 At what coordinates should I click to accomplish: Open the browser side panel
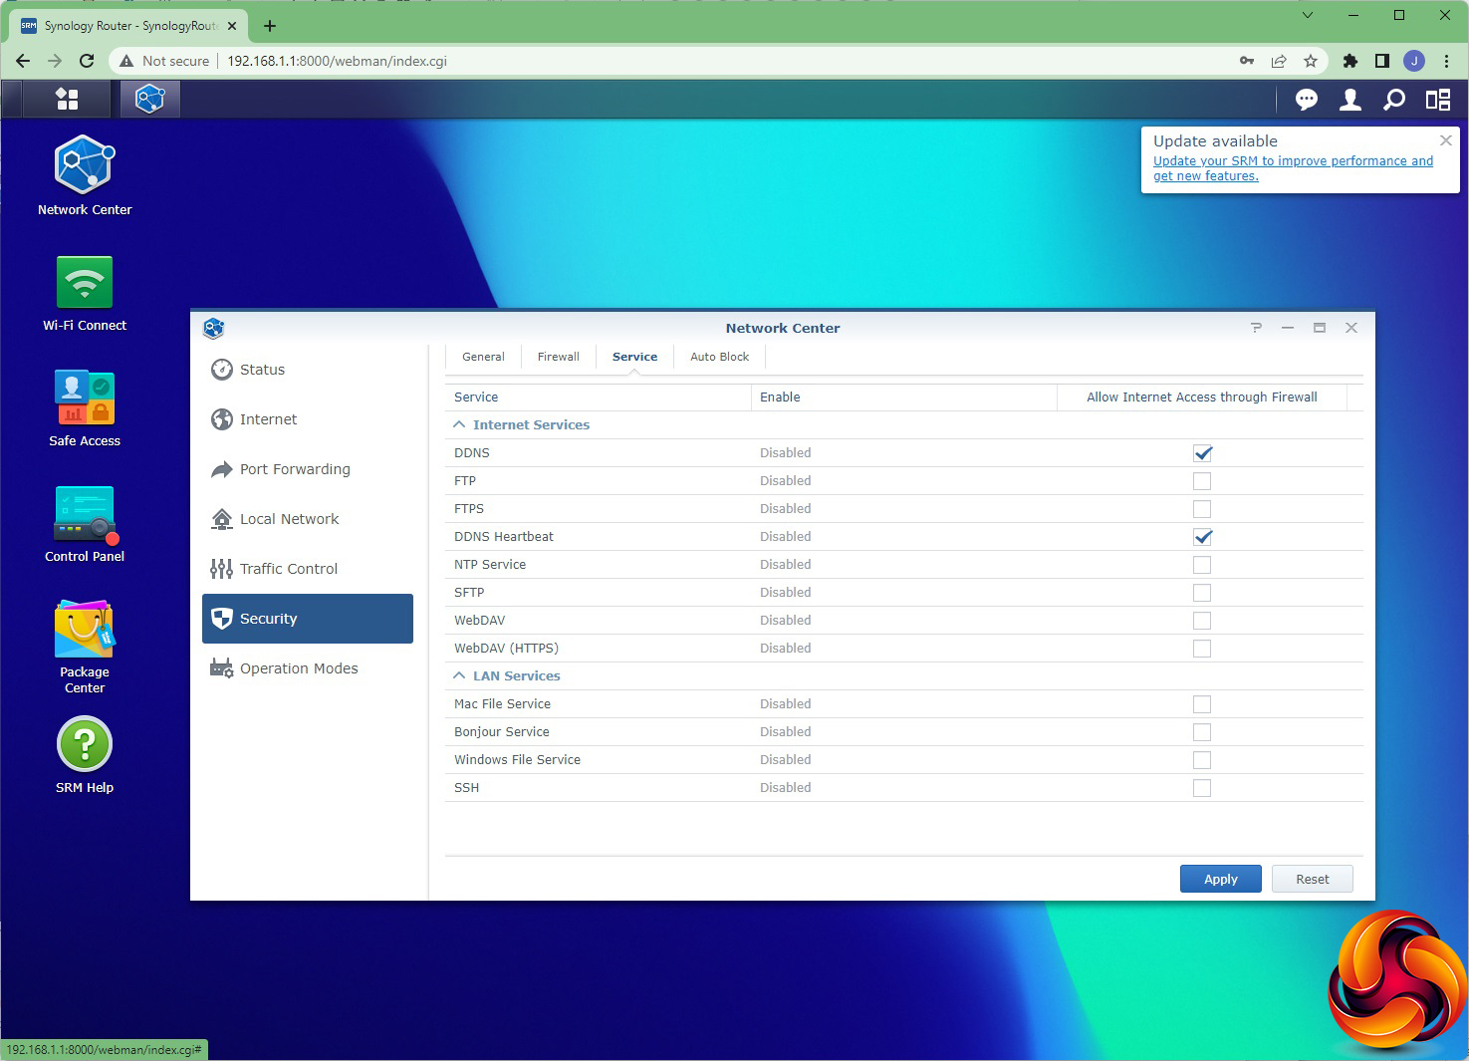tap(1382, 61)
